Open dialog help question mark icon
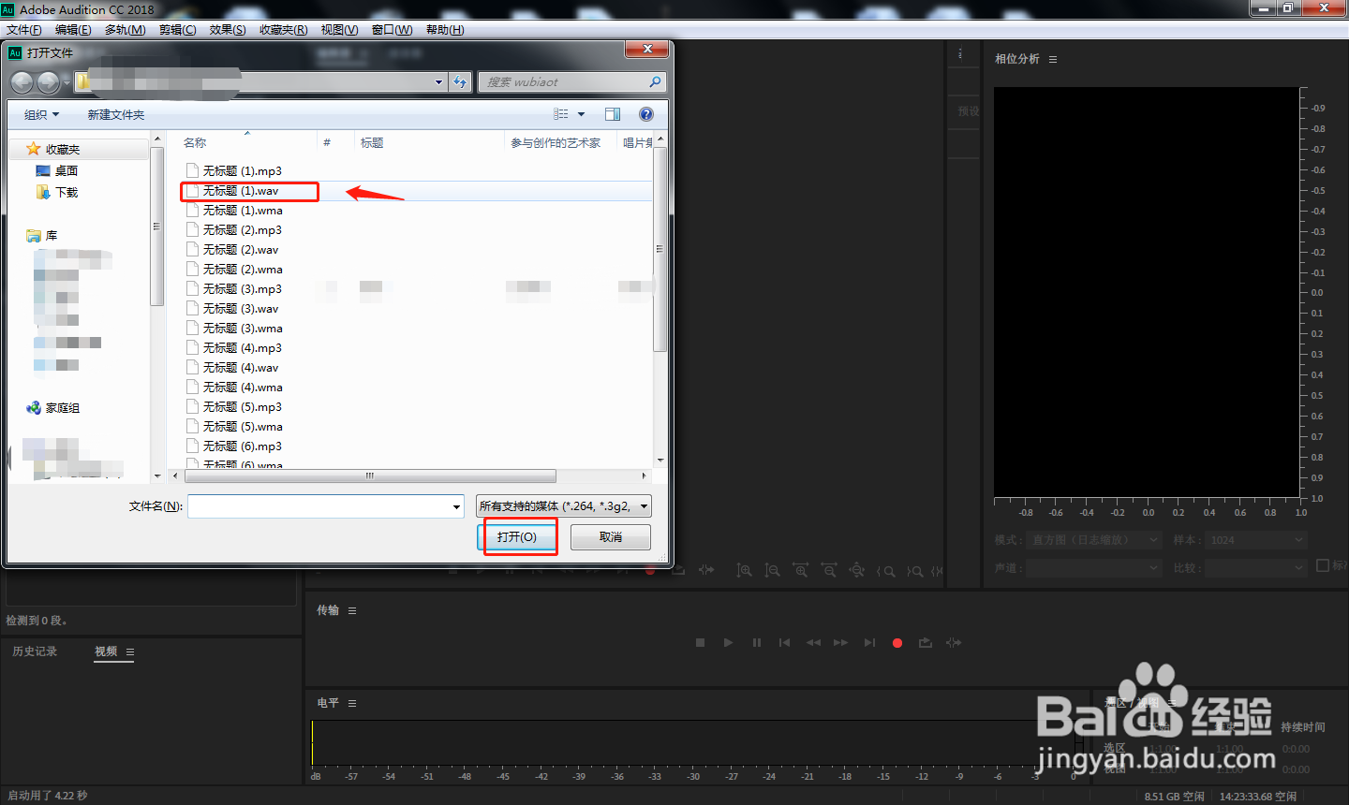Image resolution: width=1349 pixels, height=805 pixels. [645, 114]
